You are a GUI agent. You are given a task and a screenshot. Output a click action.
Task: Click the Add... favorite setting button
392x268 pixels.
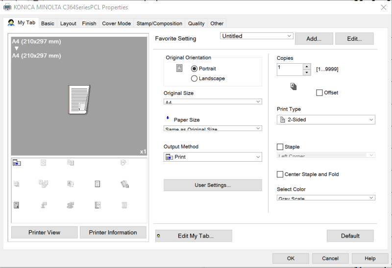pos(314,39)
